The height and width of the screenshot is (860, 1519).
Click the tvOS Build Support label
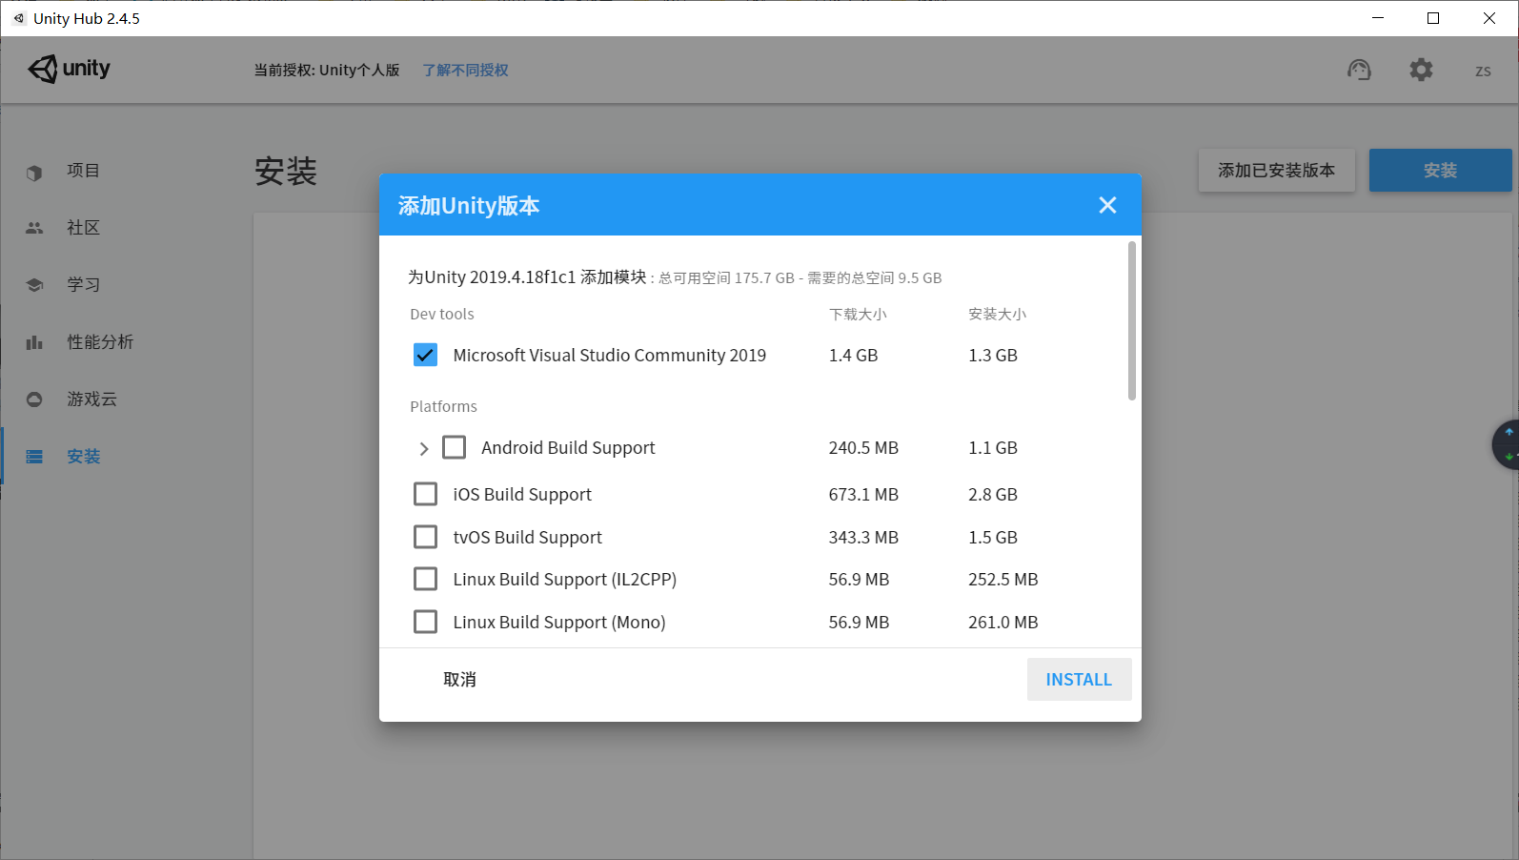pos(527,537)
